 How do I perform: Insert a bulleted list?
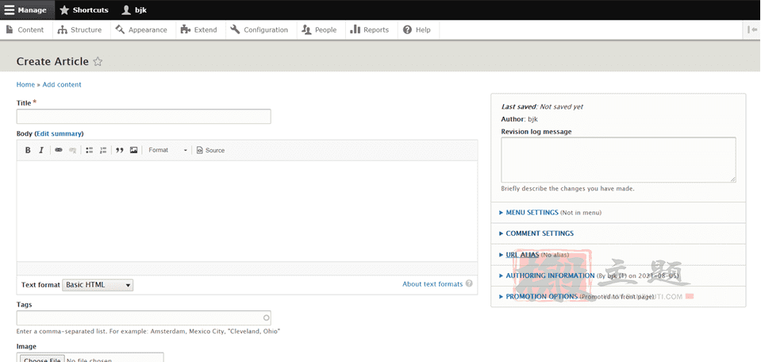tap(90, 150)
